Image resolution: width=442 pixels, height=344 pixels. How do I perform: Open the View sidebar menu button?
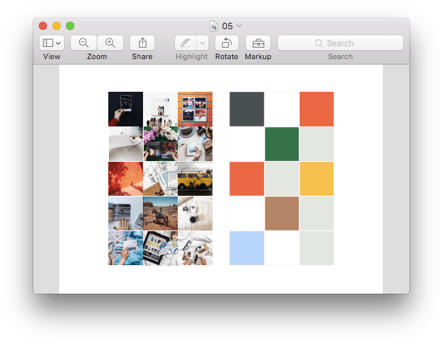pyautogui.click(x=52, y=43)
